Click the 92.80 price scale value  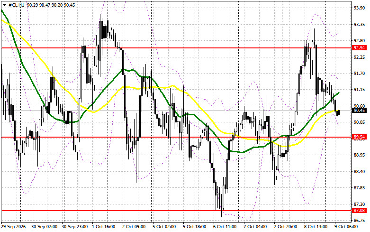coord(359,41)
